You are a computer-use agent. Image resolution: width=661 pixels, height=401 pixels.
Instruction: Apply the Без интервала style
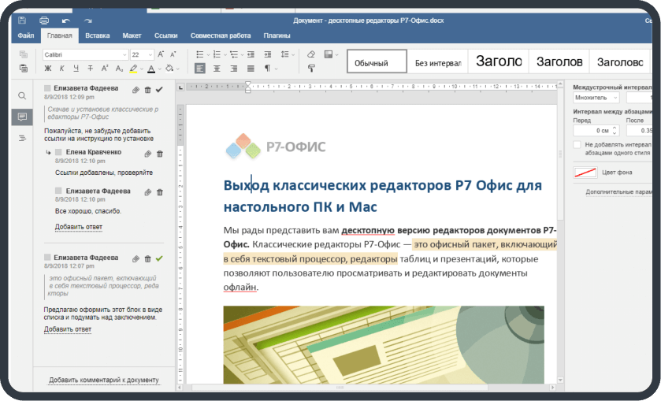pos(438,61)
